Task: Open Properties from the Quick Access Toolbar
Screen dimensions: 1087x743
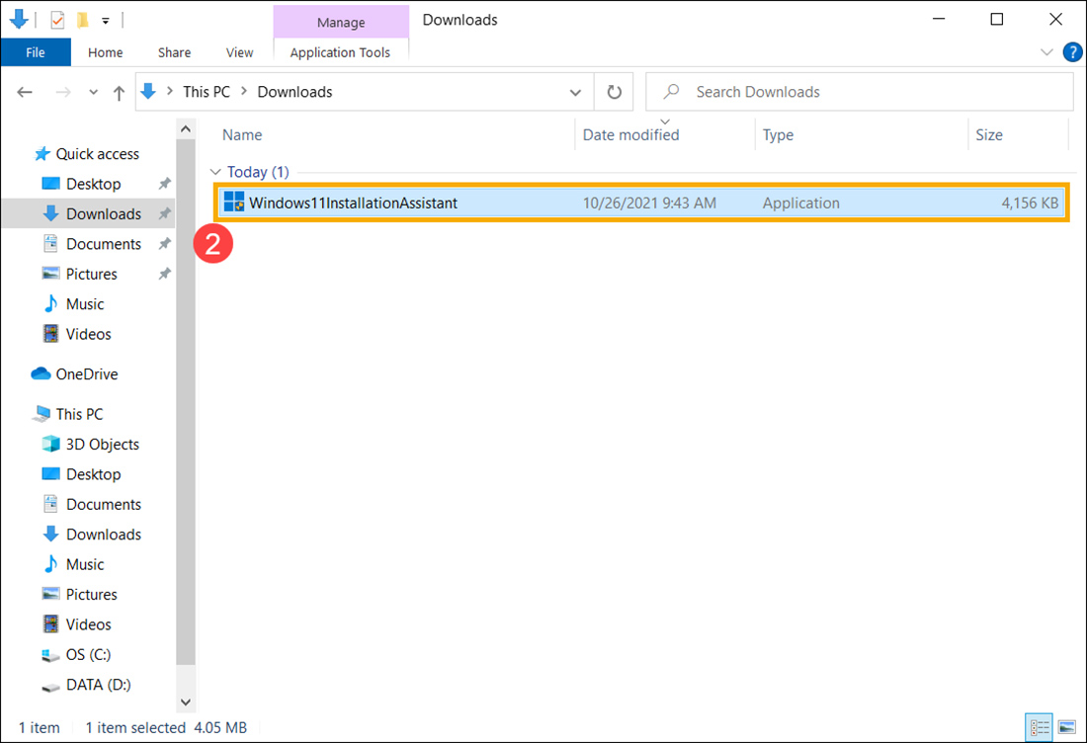Action: [x=57, y=20]
